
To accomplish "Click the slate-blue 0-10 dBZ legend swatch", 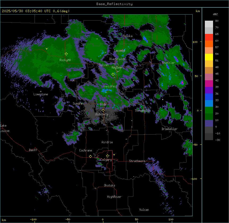I will click(x=209, y=123).
